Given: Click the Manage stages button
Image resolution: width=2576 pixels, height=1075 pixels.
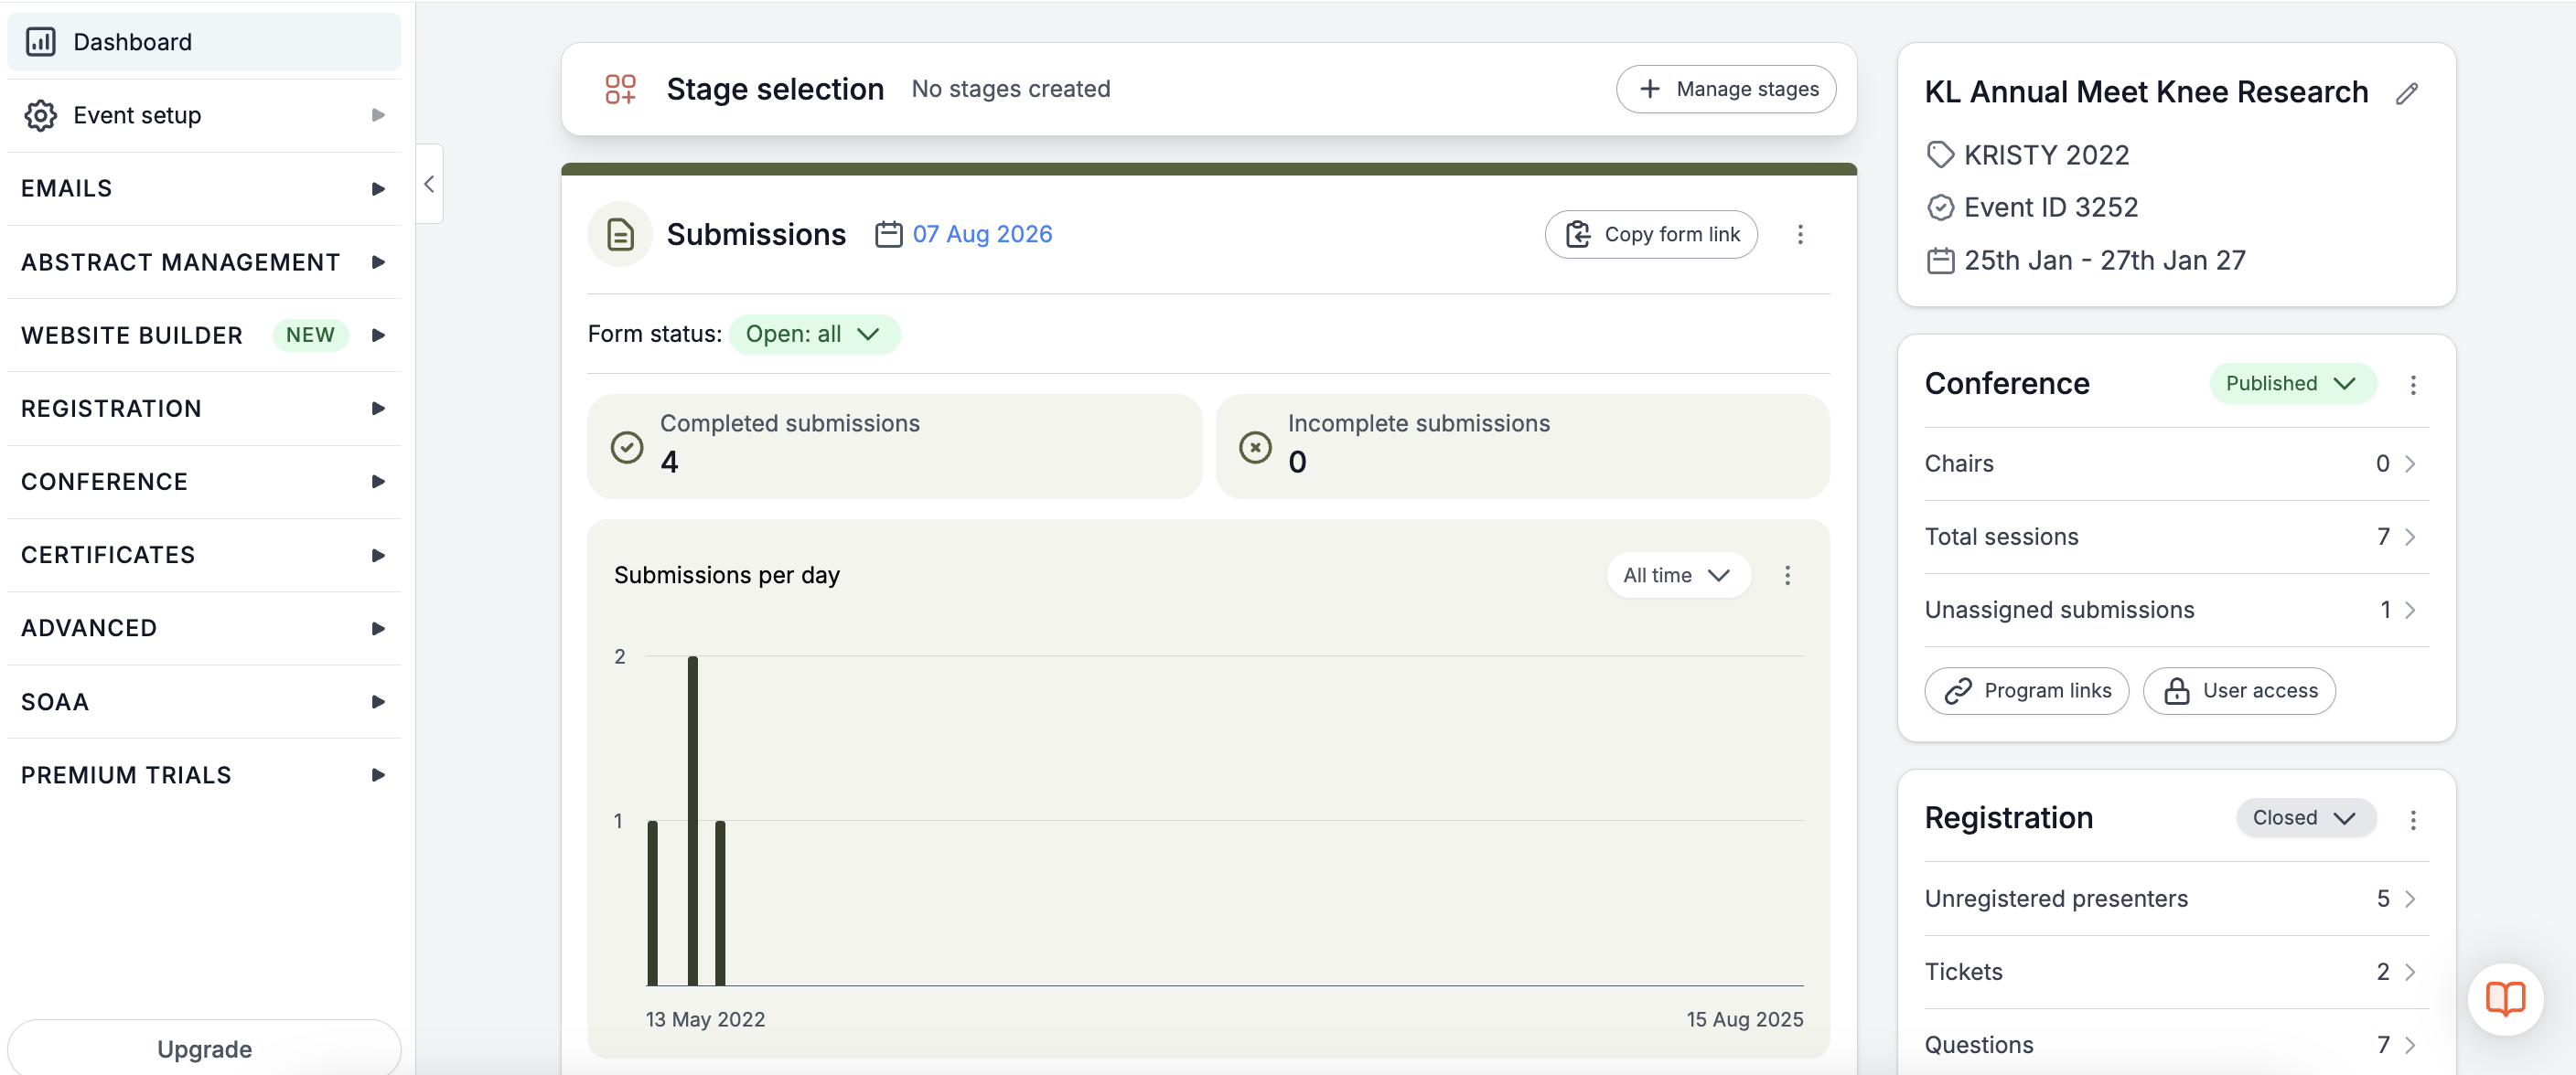Looking at the screenshot, I should coord(1725,89).
